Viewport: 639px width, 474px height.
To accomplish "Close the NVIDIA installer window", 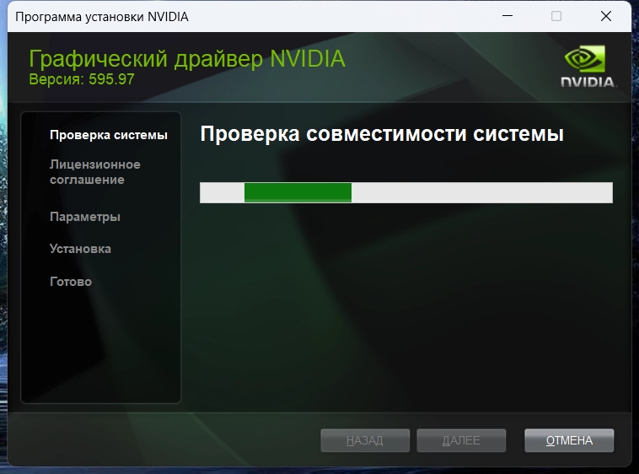I will tap(606, 16).
